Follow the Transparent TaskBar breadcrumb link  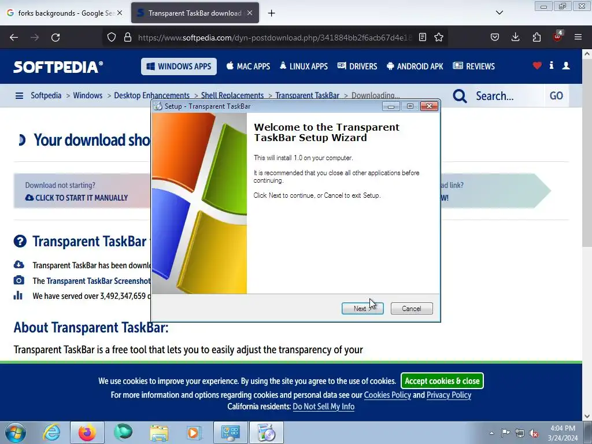click(307, 95)
